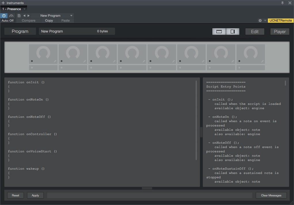Viewport: 294px width, 205px height.
Task: Select the next preset arrow
Action: (x=28, y=16)
